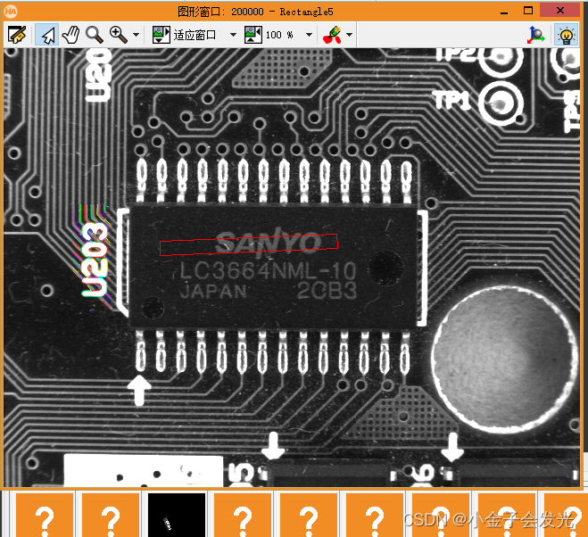Expand the 适应窗口 dropdown arrow
The image size is (588, 537).
tap(233, 35)
